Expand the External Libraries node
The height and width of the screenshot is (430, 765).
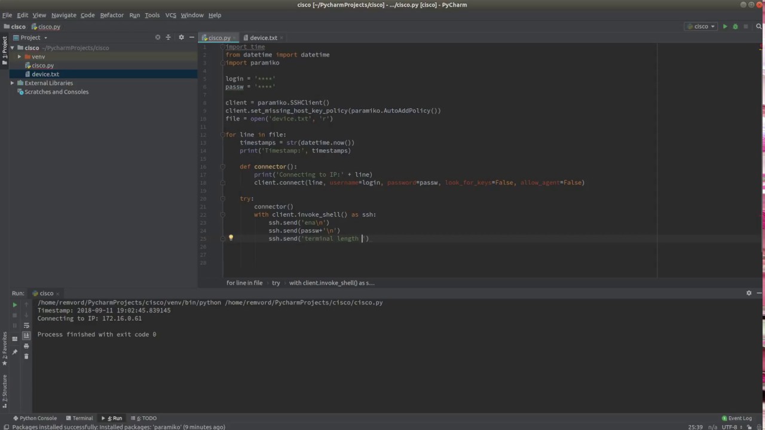[x=13, y=83]
